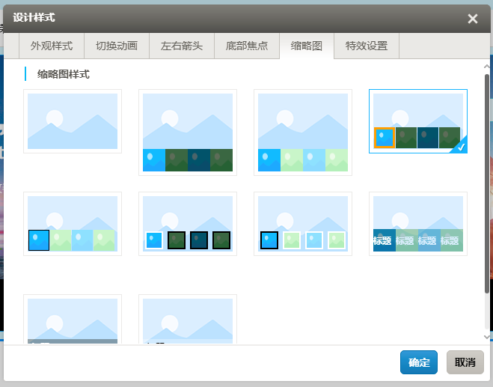Close the 设计样式 dialog with X
This screenshot has height=387, width=493.
tap(473, 19)
